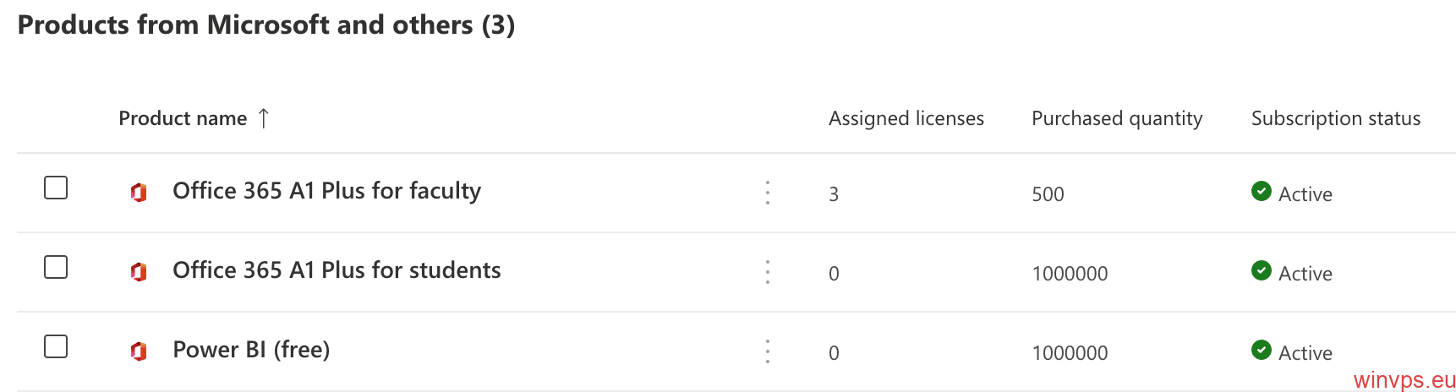Click Office icon beside A1 Plus for students
This screenshot has height=392, width=1456.
click(x=139, y=272)
